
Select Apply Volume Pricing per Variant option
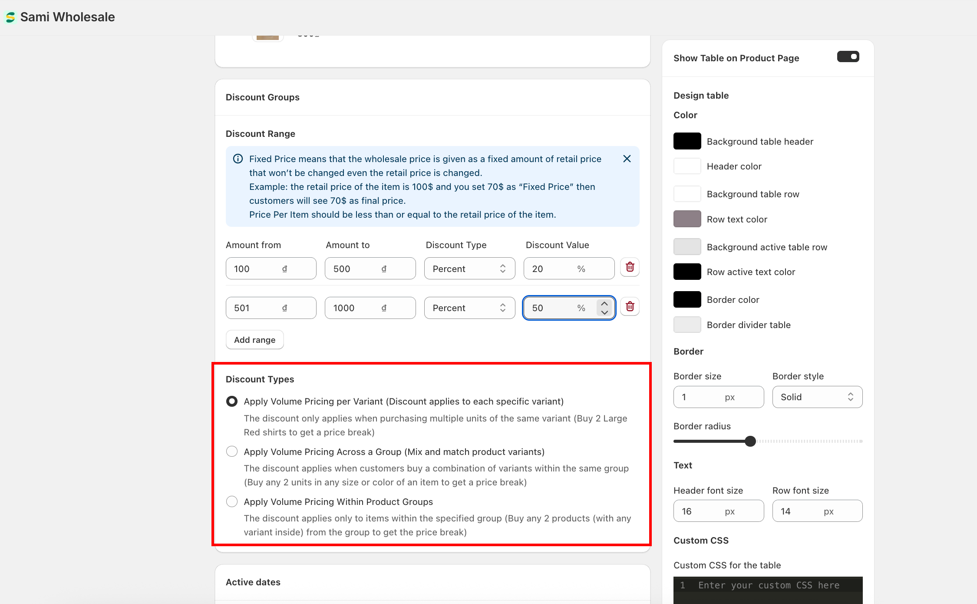pos(232,402)
